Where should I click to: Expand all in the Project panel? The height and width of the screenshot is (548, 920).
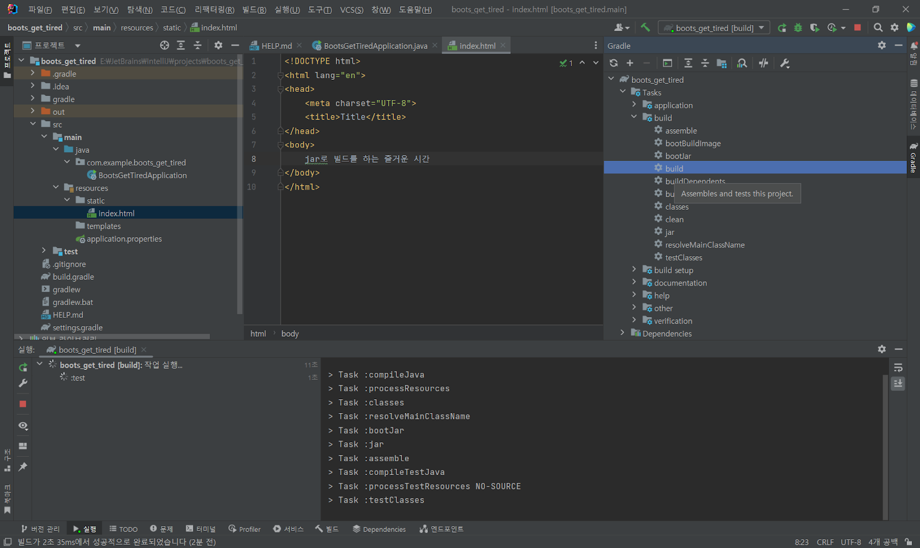[x=181, y=45]
